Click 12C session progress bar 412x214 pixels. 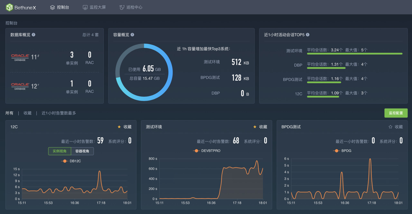click(x=323, y=96)
